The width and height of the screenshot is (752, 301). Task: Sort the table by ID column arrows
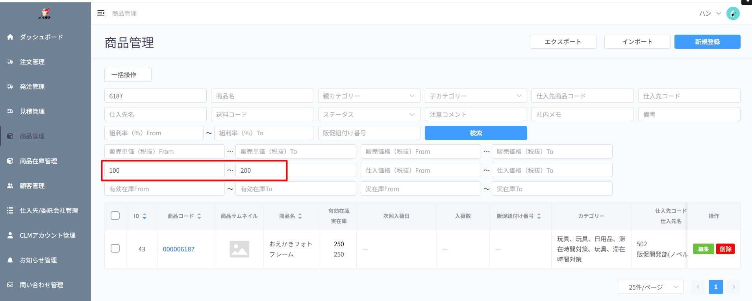pos(144,216)
